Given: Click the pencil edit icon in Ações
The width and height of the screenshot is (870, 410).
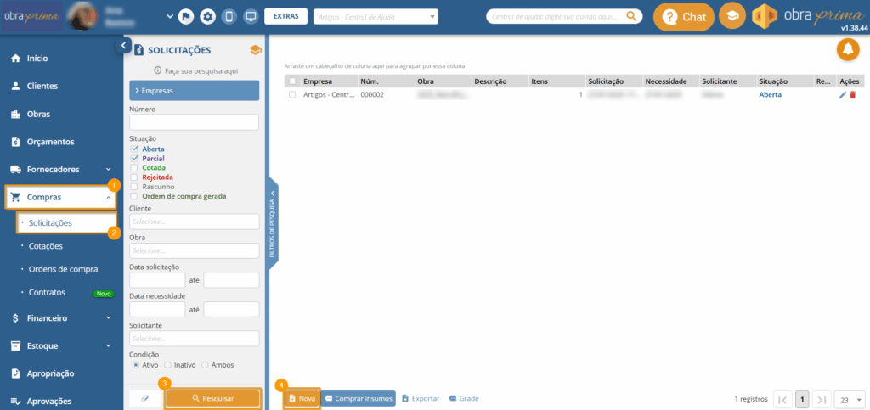Looking at the screenshot, I should tap(843, 95).
